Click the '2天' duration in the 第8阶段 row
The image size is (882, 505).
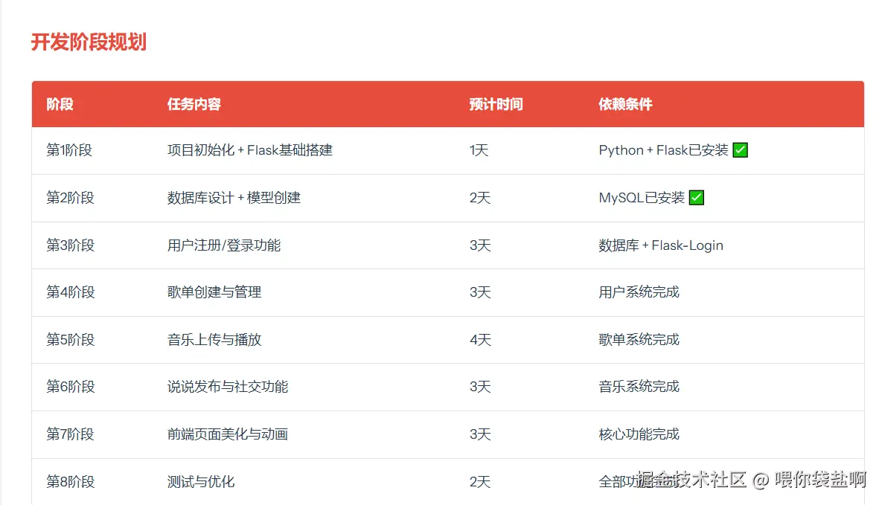480,482
